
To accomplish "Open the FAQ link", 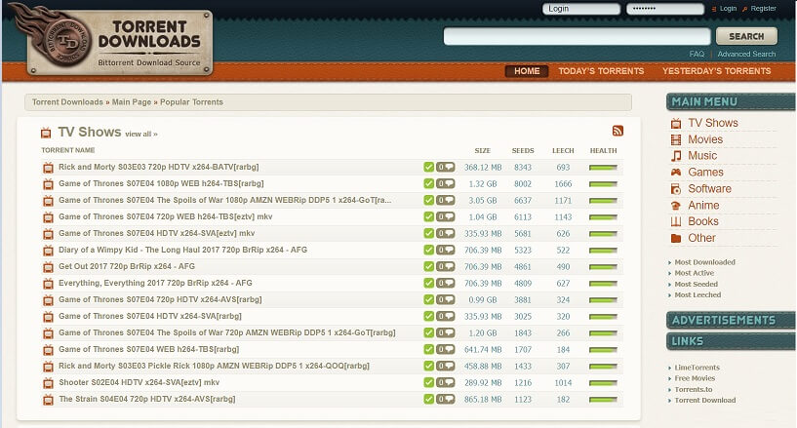I will tap(697, 55).
